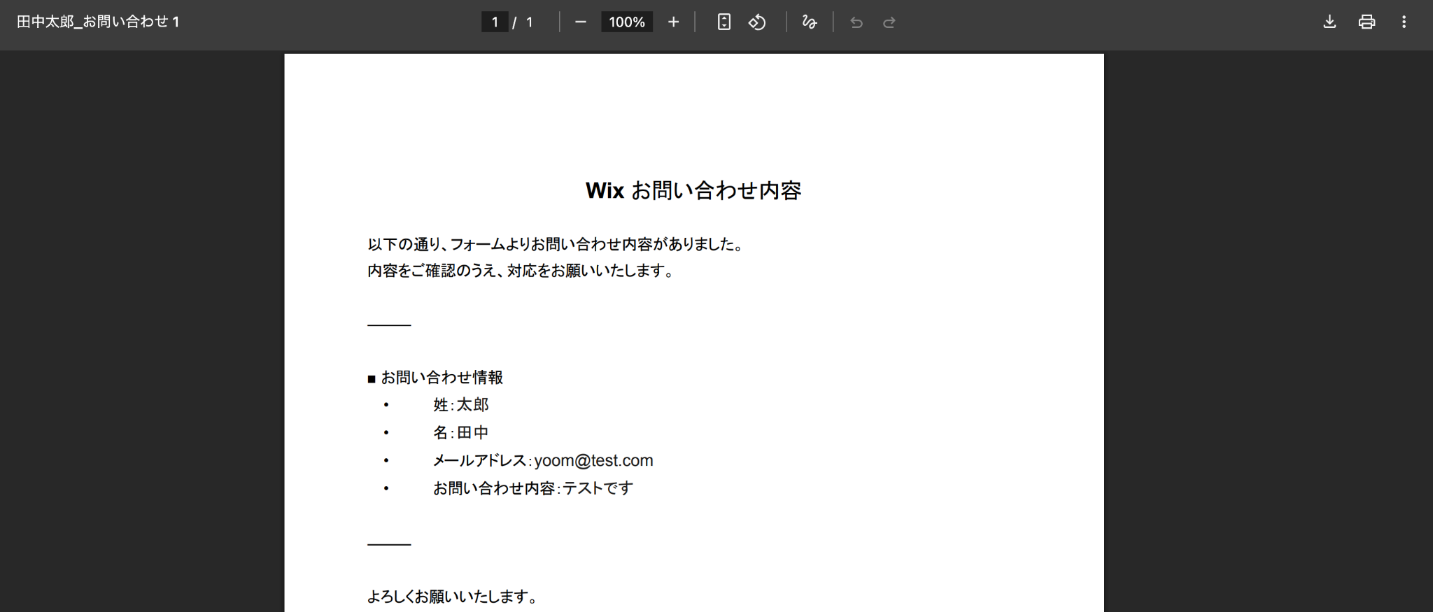This screenshot has width=1433, height=612.
Task: Edit the current page number field
Action: (495, 22)
